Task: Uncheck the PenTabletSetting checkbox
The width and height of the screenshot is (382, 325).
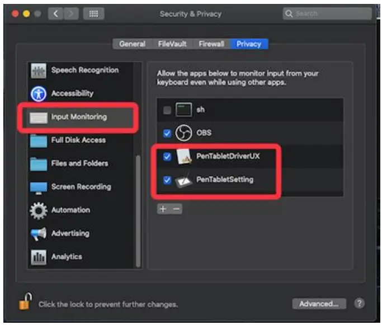Action: (x=167, y=180)
